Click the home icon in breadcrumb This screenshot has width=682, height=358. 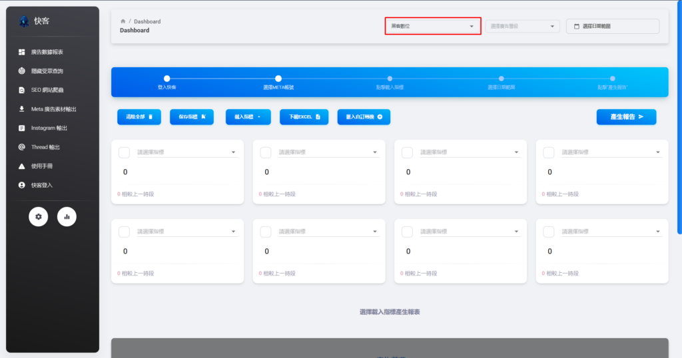pos(123,21)
